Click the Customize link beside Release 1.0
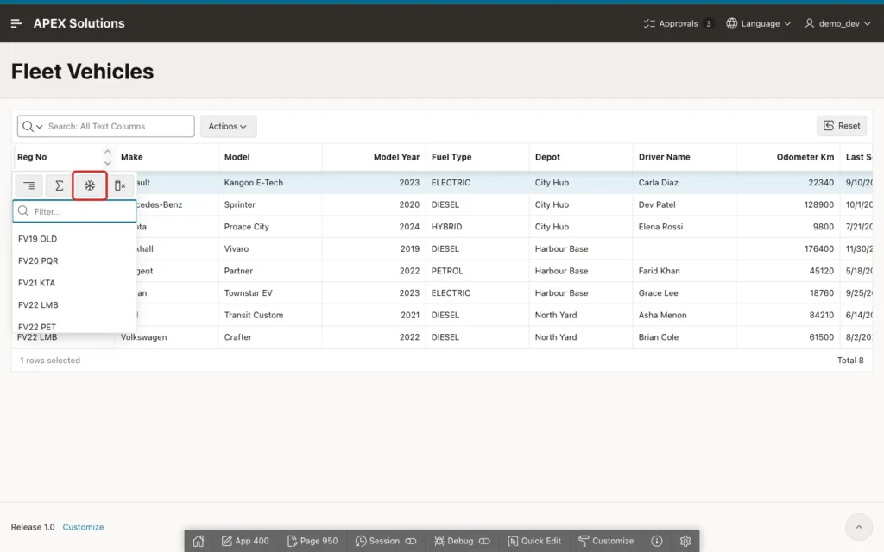Image resolution: width=884 pixels, height=552 pixels. pos(83,527)
